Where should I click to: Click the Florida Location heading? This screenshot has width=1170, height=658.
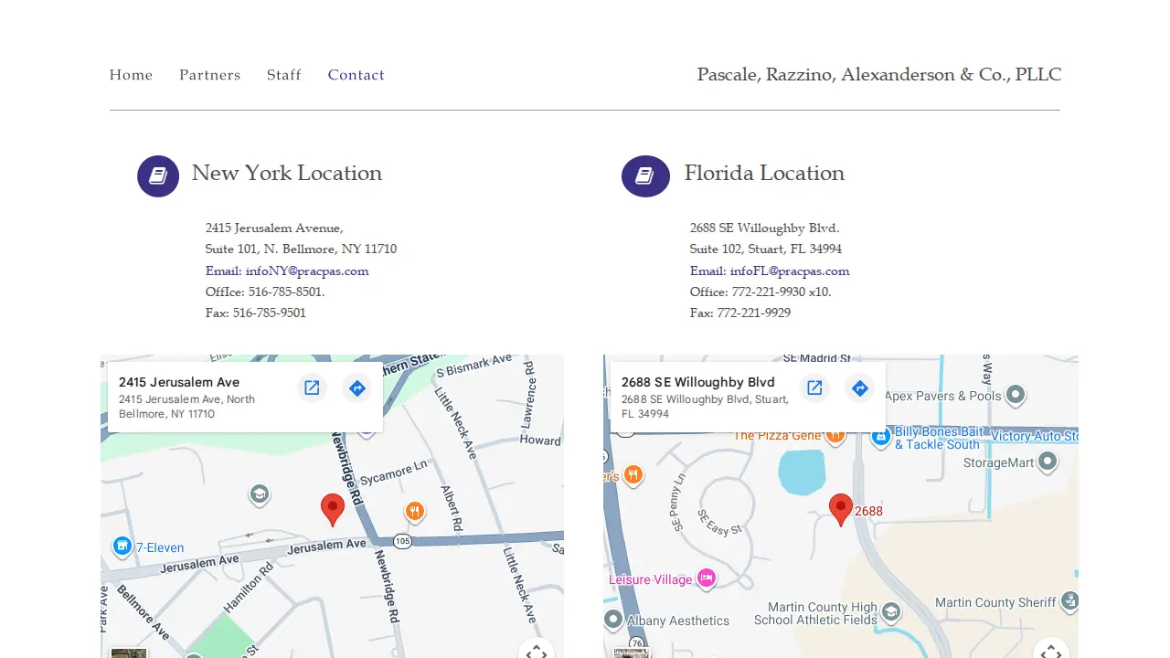click(764, 173)
